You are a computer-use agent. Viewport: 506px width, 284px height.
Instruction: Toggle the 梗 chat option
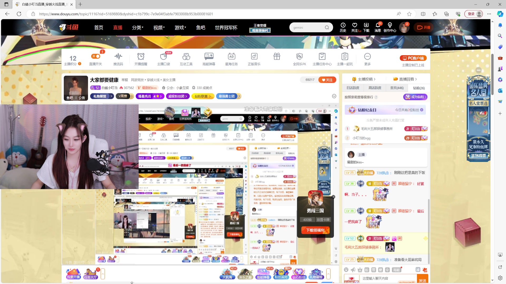tap(381, 270)
